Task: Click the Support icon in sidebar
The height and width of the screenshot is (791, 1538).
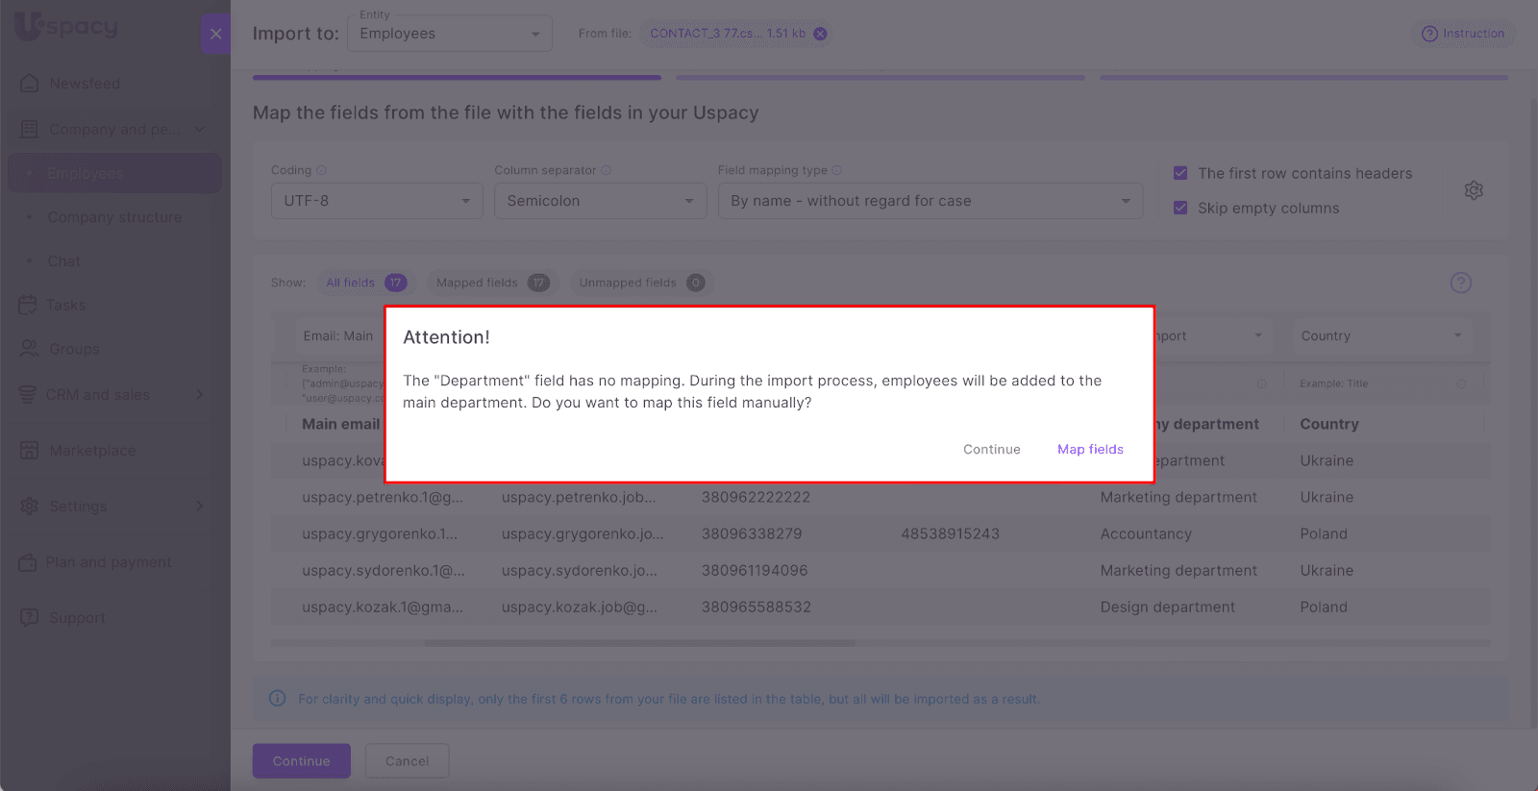Action: 29,617
